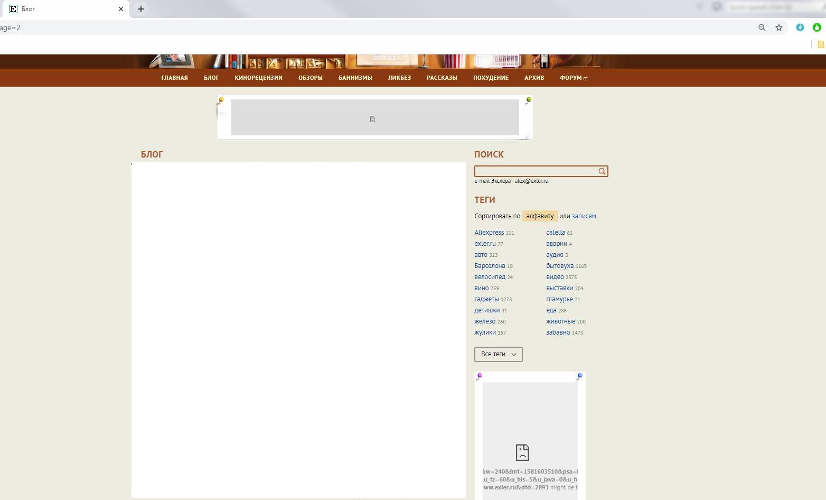Screen dimensions: 826x500
Task: Open the КИНОРЕЦЕНЗИИ menu section
Action: click(258, 78)
